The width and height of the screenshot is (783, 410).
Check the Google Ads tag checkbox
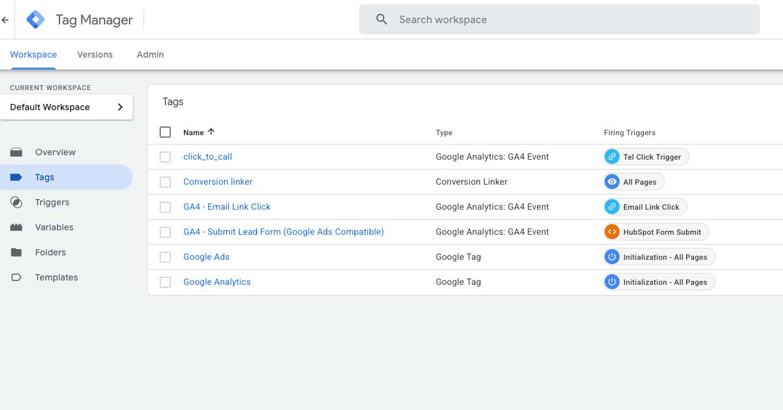(165, 257)
